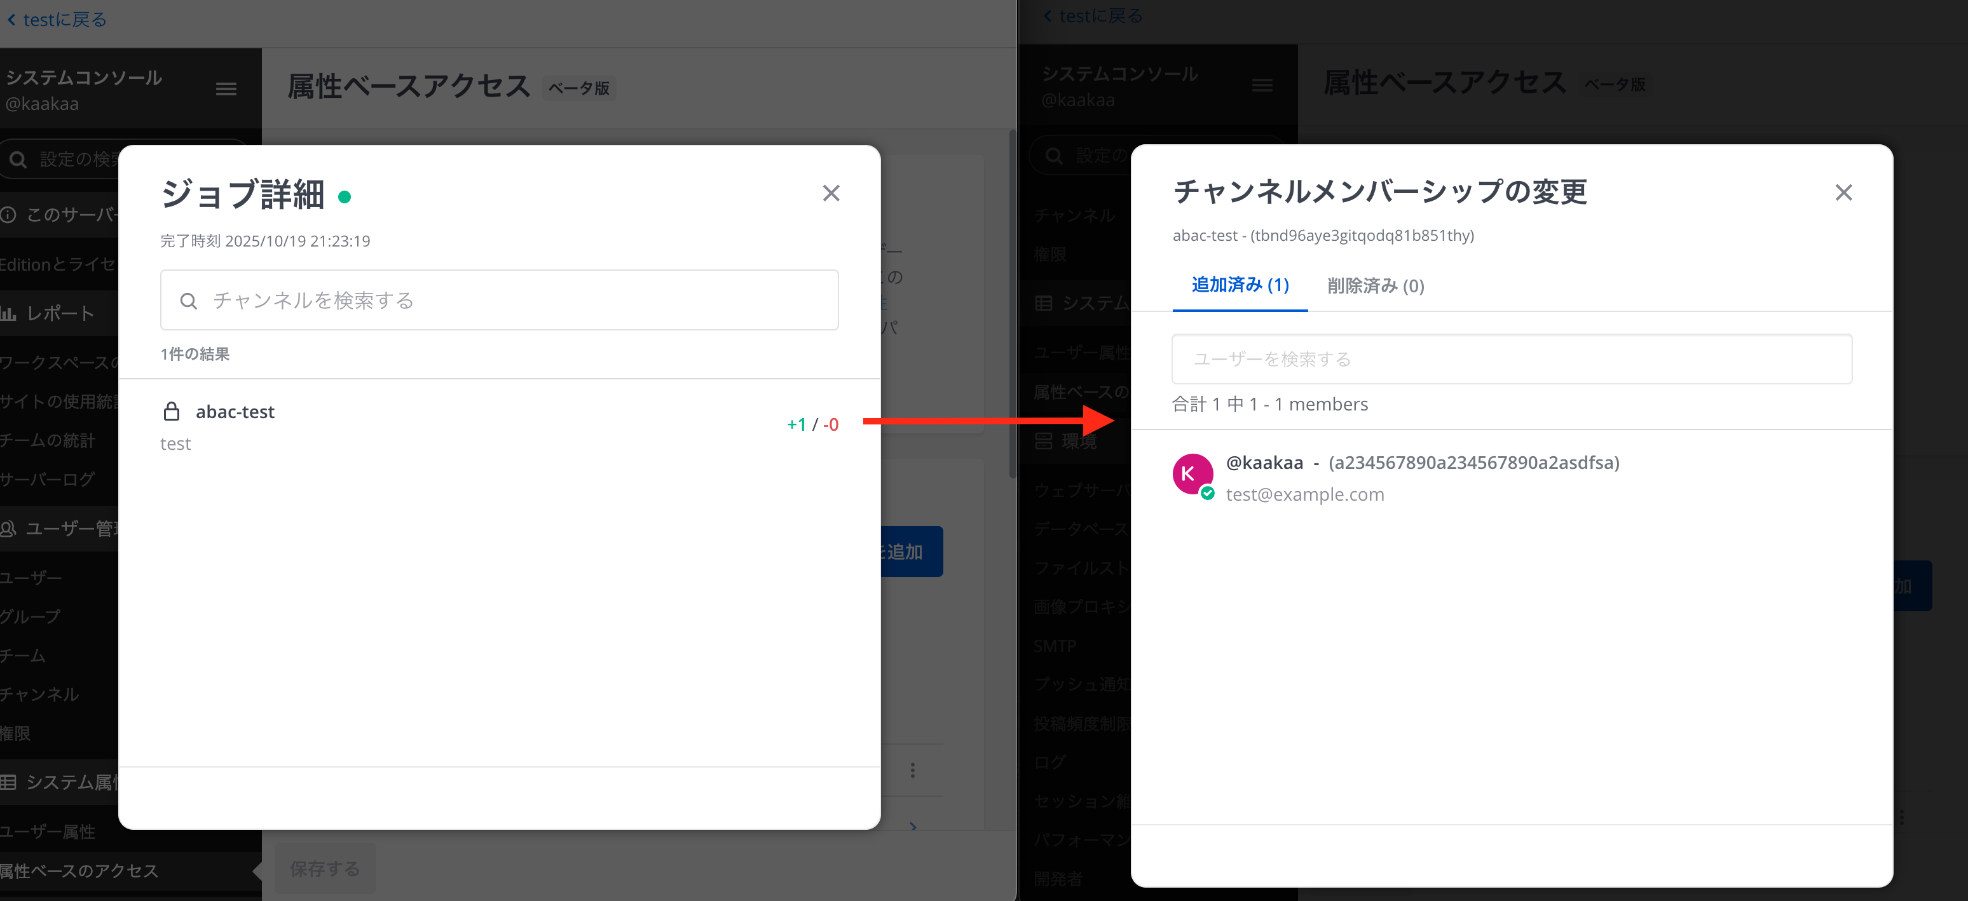Click the @kaakaa member entry
This screenshot has width=1968, height=901.
(x=1264, y=463)
